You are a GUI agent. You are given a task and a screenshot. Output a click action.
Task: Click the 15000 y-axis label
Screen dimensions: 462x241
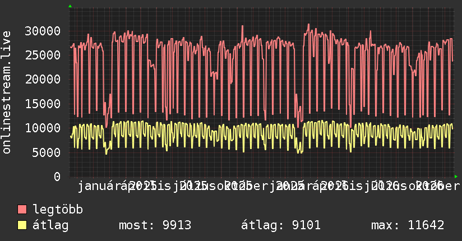coord(43,104)
